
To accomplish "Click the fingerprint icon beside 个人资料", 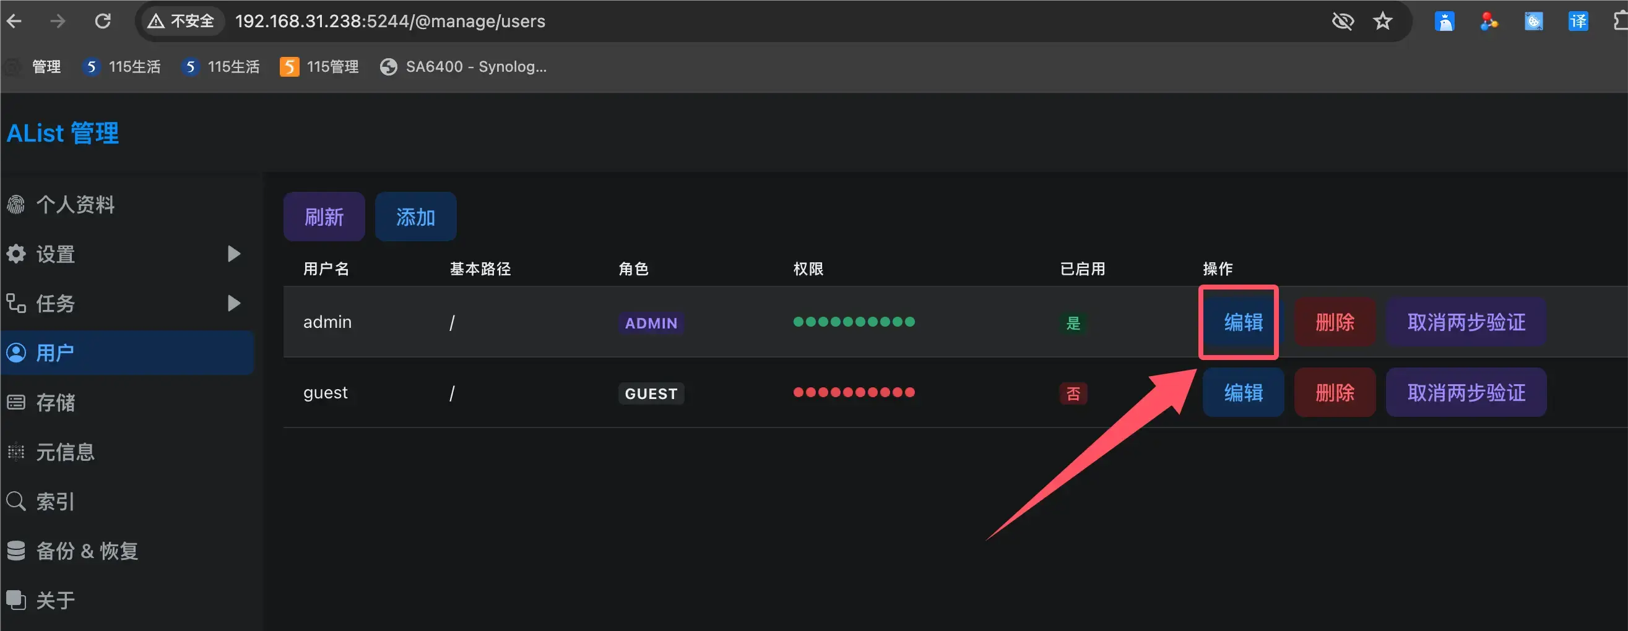I will click(16, 204).
